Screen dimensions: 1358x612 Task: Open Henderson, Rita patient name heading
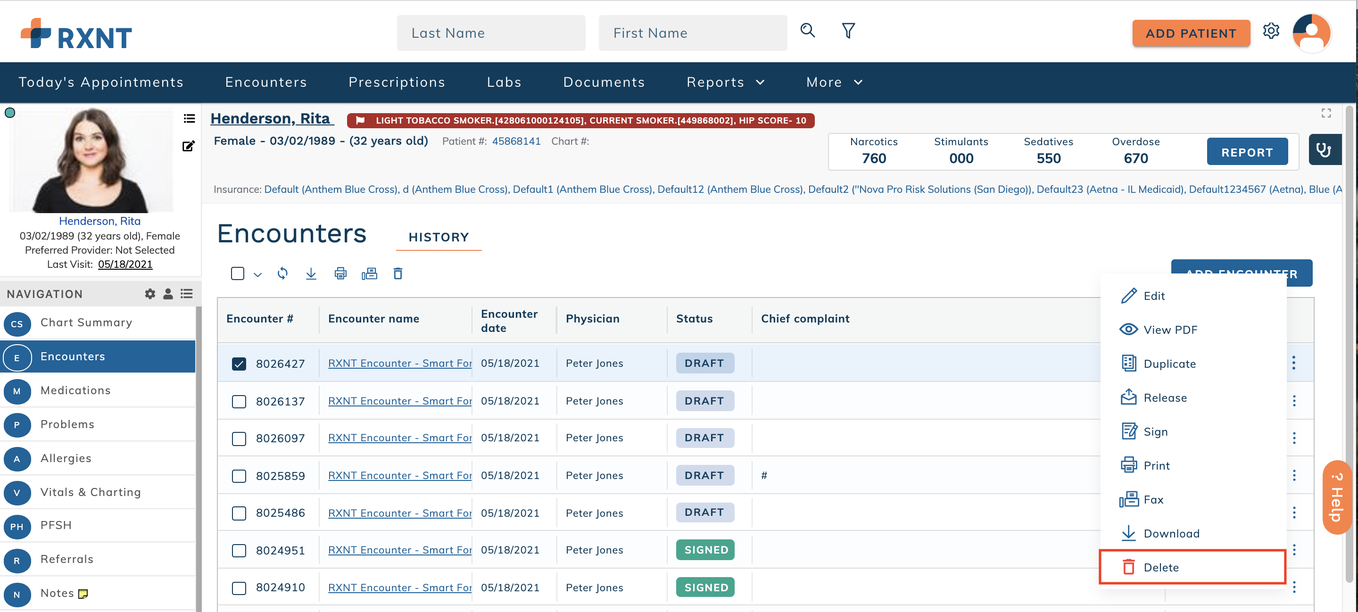click(x=272, y=119)
